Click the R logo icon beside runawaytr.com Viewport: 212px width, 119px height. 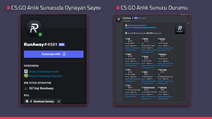coord(26,71)
